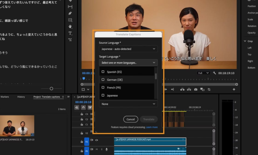The height and width of the screenshot is (155, 258).
Task: Select the Slip tool in tools panel
Action: tap(70, 7)
